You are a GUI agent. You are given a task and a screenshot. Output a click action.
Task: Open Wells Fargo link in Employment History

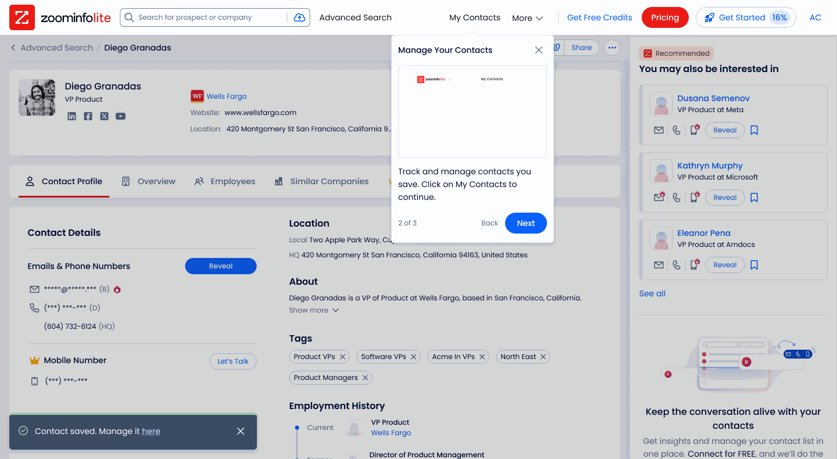391,433
